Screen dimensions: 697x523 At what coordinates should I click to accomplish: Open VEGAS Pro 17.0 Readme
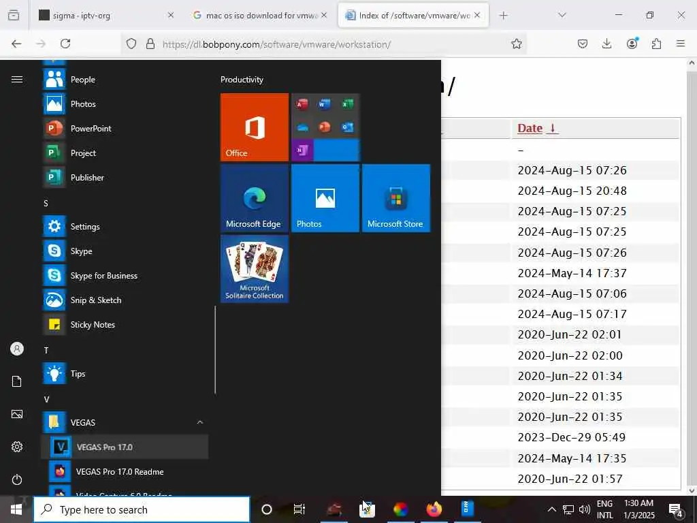(x=125, y=471)
